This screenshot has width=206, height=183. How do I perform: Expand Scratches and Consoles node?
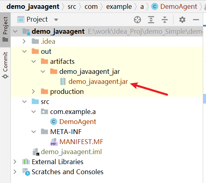(15, 172)
